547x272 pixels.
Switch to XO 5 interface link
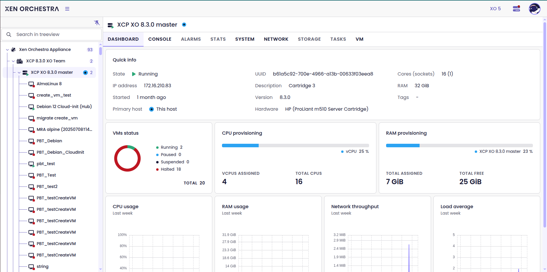(495, 9)
